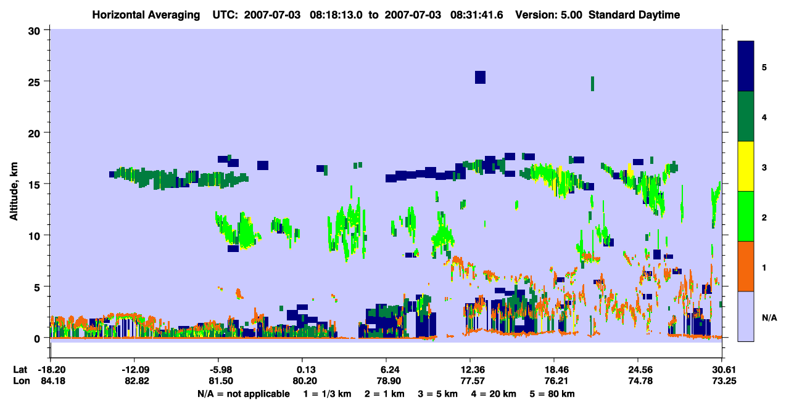
Task: Click longitude value '80.20'
Action: (x=305, y=381)
